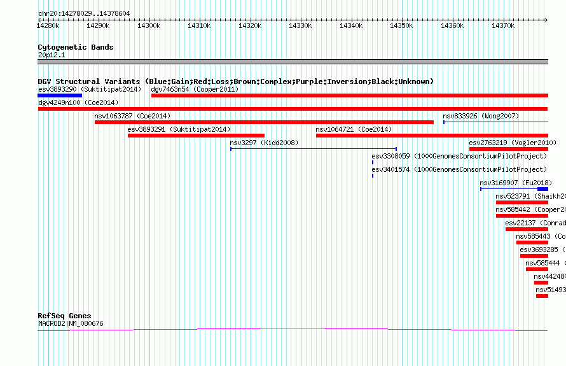
Task: Click the 14320k ruler tick label
Action: click(250, 25)
